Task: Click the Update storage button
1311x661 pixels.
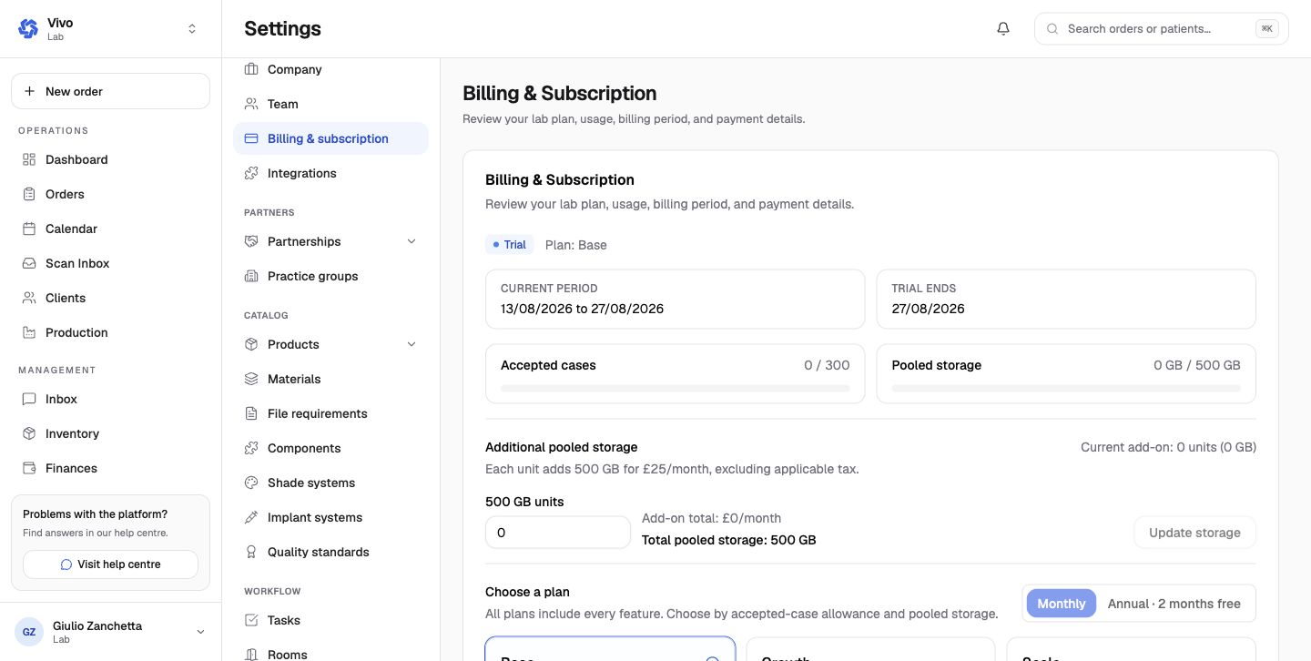Action: 1194,533
